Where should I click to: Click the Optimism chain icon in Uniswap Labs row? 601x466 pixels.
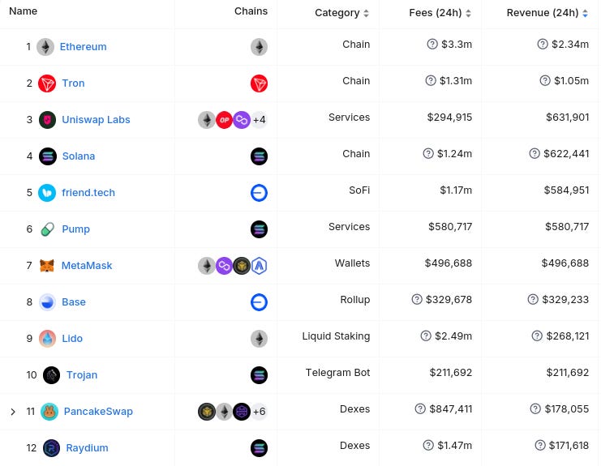click(224, 120)
